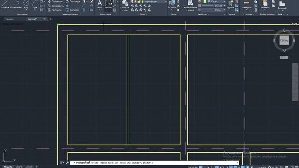Select the Дуга arc tool

(x=35, y=5)
